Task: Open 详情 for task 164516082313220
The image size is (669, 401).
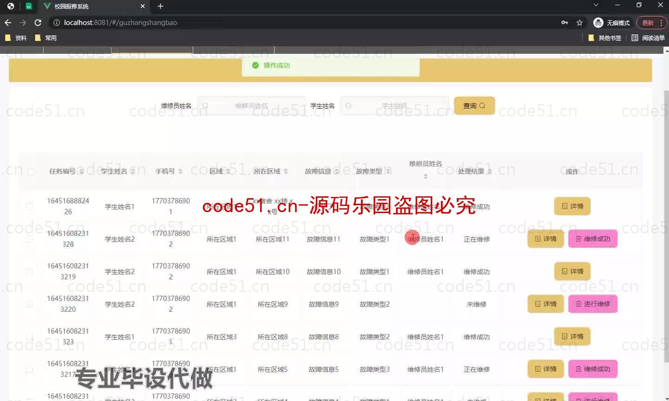Action: pos(545,304)
